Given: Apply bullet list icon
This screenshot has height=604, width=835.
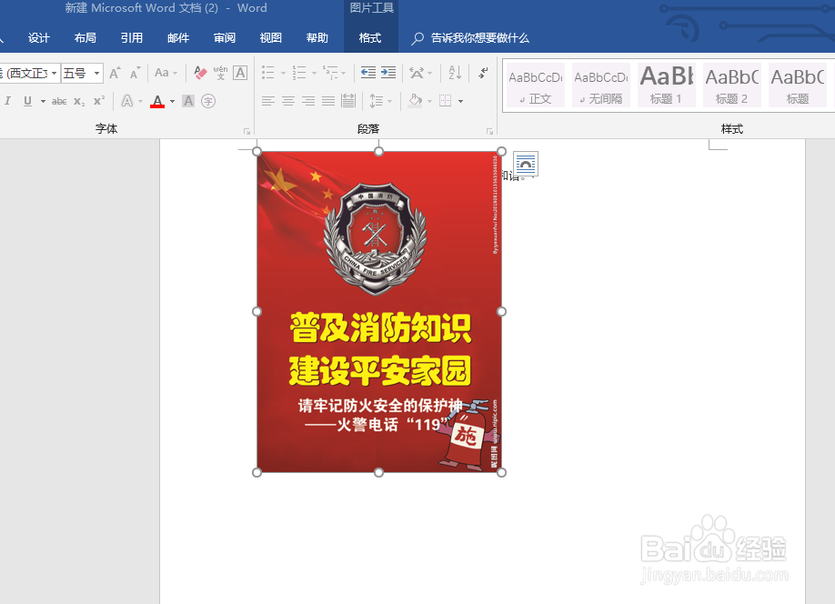Looking at the screenshot, I should pyautogui.click(x=267, y=73).
